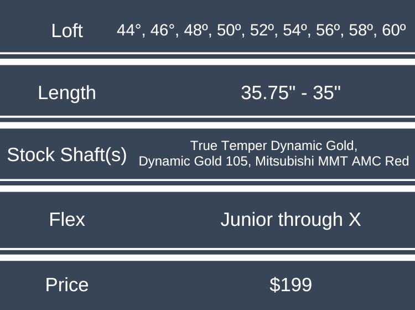The height and width of the screenshot is (310, 415).
Task: Select the Junior through X value
Action: tap(290, 220)
